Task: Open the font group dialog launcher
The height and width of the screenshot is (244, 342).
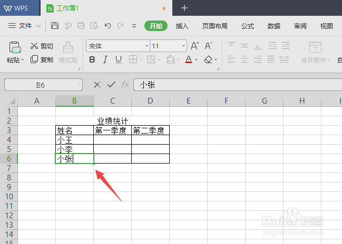Action: [x=218, y=69]
